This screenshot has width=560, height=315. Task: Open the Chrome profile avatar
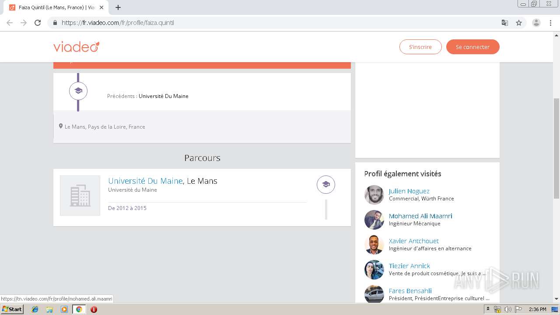click(x=536, y=23)
